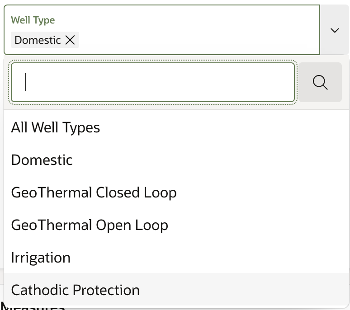
Task: Select the All Well Types option
Action: tap(56, 127)
